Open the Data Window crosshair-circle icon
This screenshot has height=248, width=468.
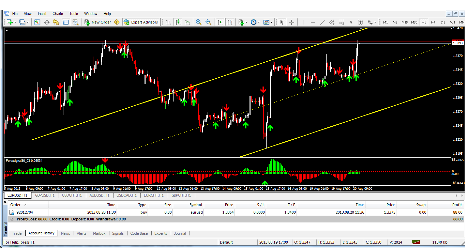(x=47, y=22)
